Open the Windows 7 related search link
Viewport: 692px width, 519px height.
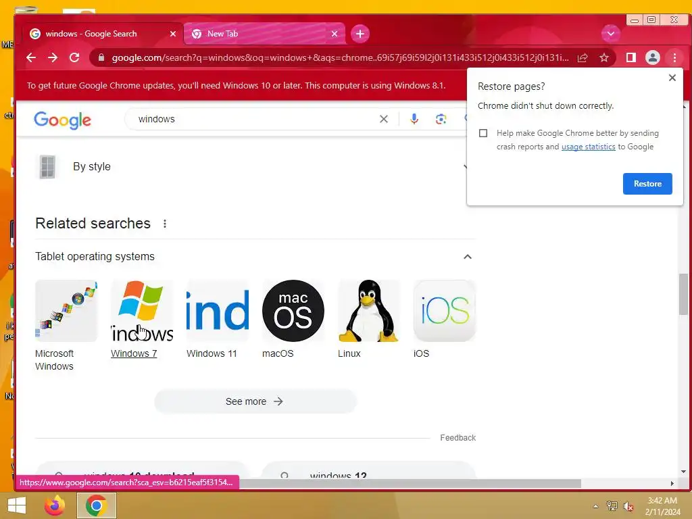point(134,353)
